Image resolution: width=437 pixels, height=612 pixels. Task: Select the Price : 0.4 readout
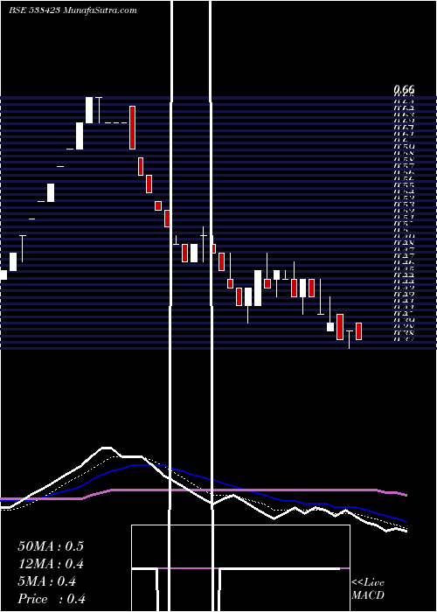coord(52,599)
